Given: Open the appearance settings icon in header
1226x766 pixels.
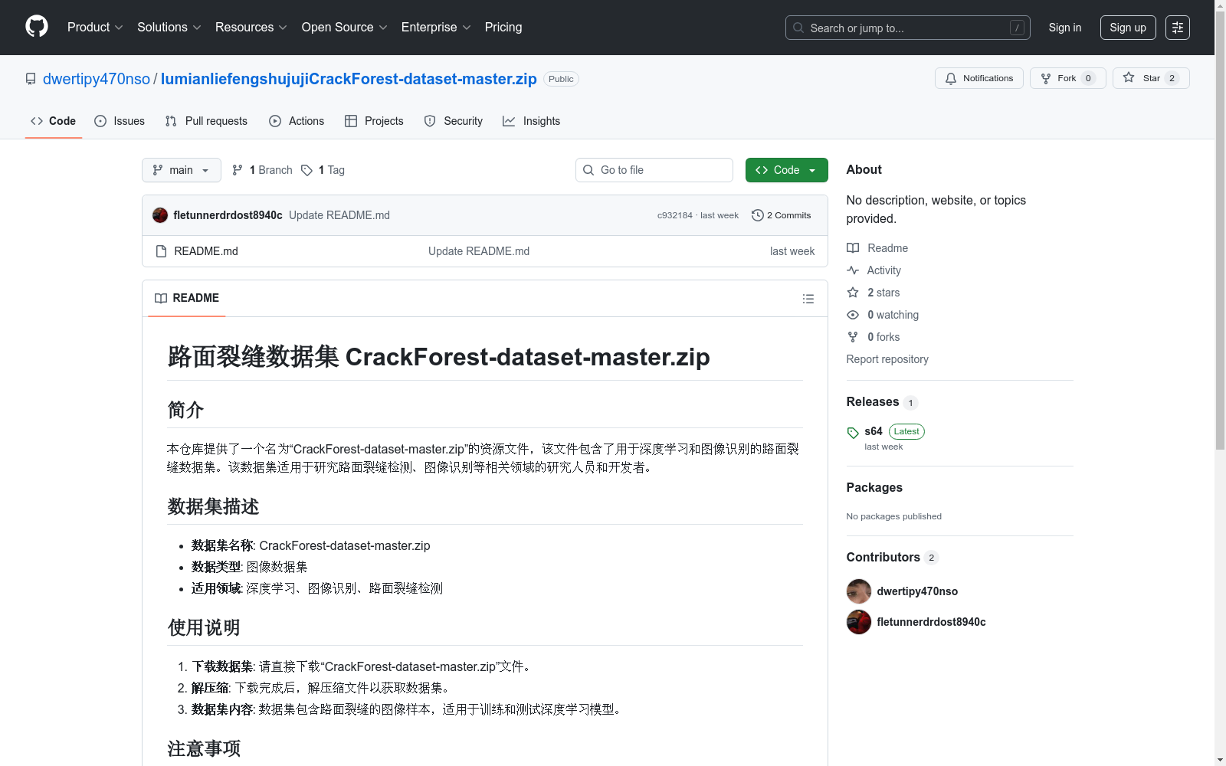Looking at the screenshot, I should [1177, 28].
